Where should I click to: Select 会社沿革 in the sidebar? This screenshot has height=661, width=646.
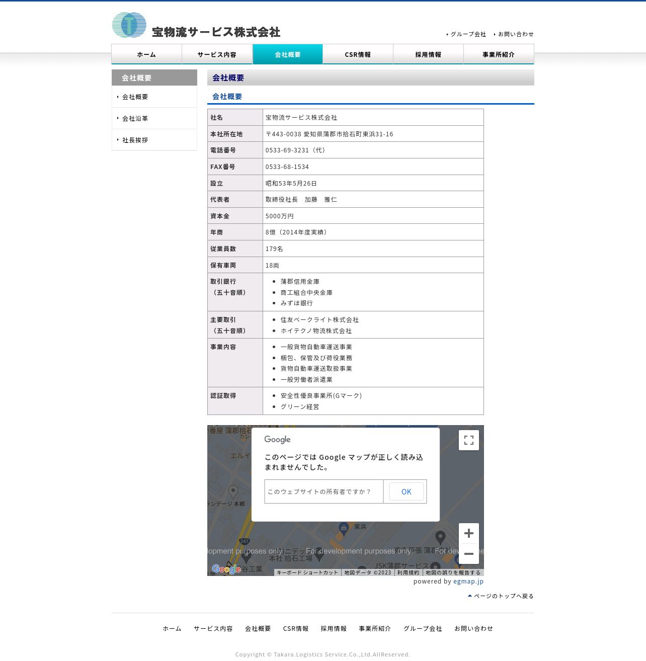pyautogui.click(x=154, y=118)
